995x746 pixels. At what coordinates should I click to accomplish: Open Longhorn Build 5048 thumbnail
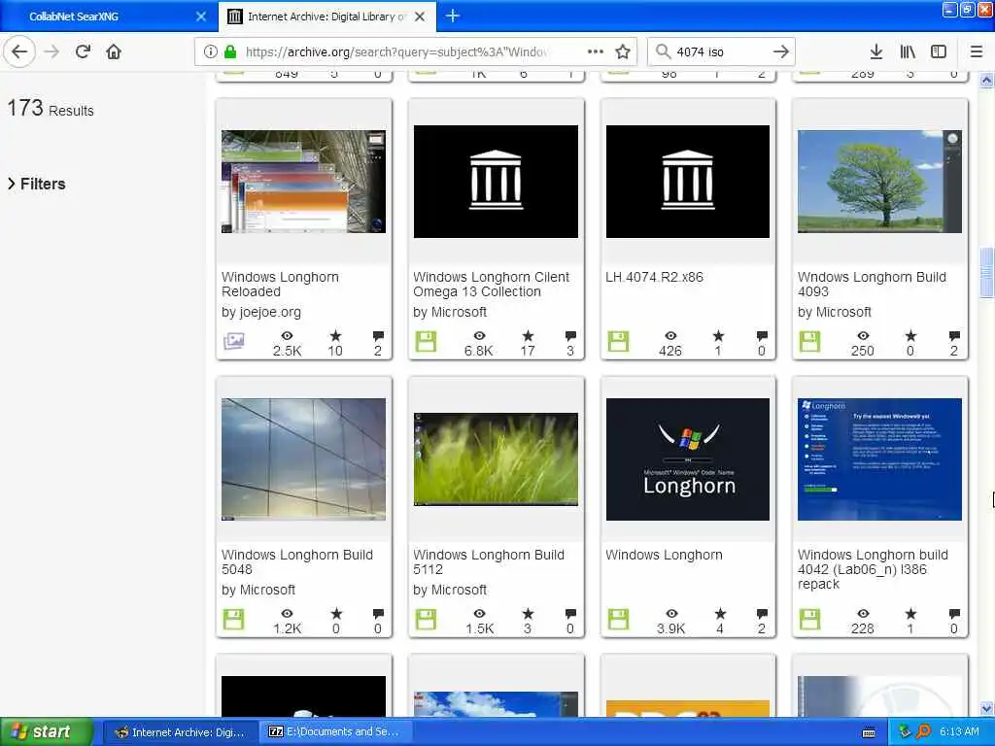point(303,459)
